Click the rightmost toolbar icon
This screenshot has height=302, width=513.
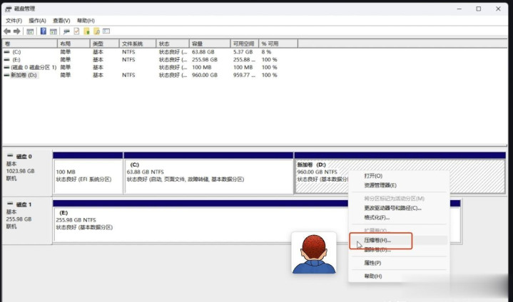tap(106, 31)
